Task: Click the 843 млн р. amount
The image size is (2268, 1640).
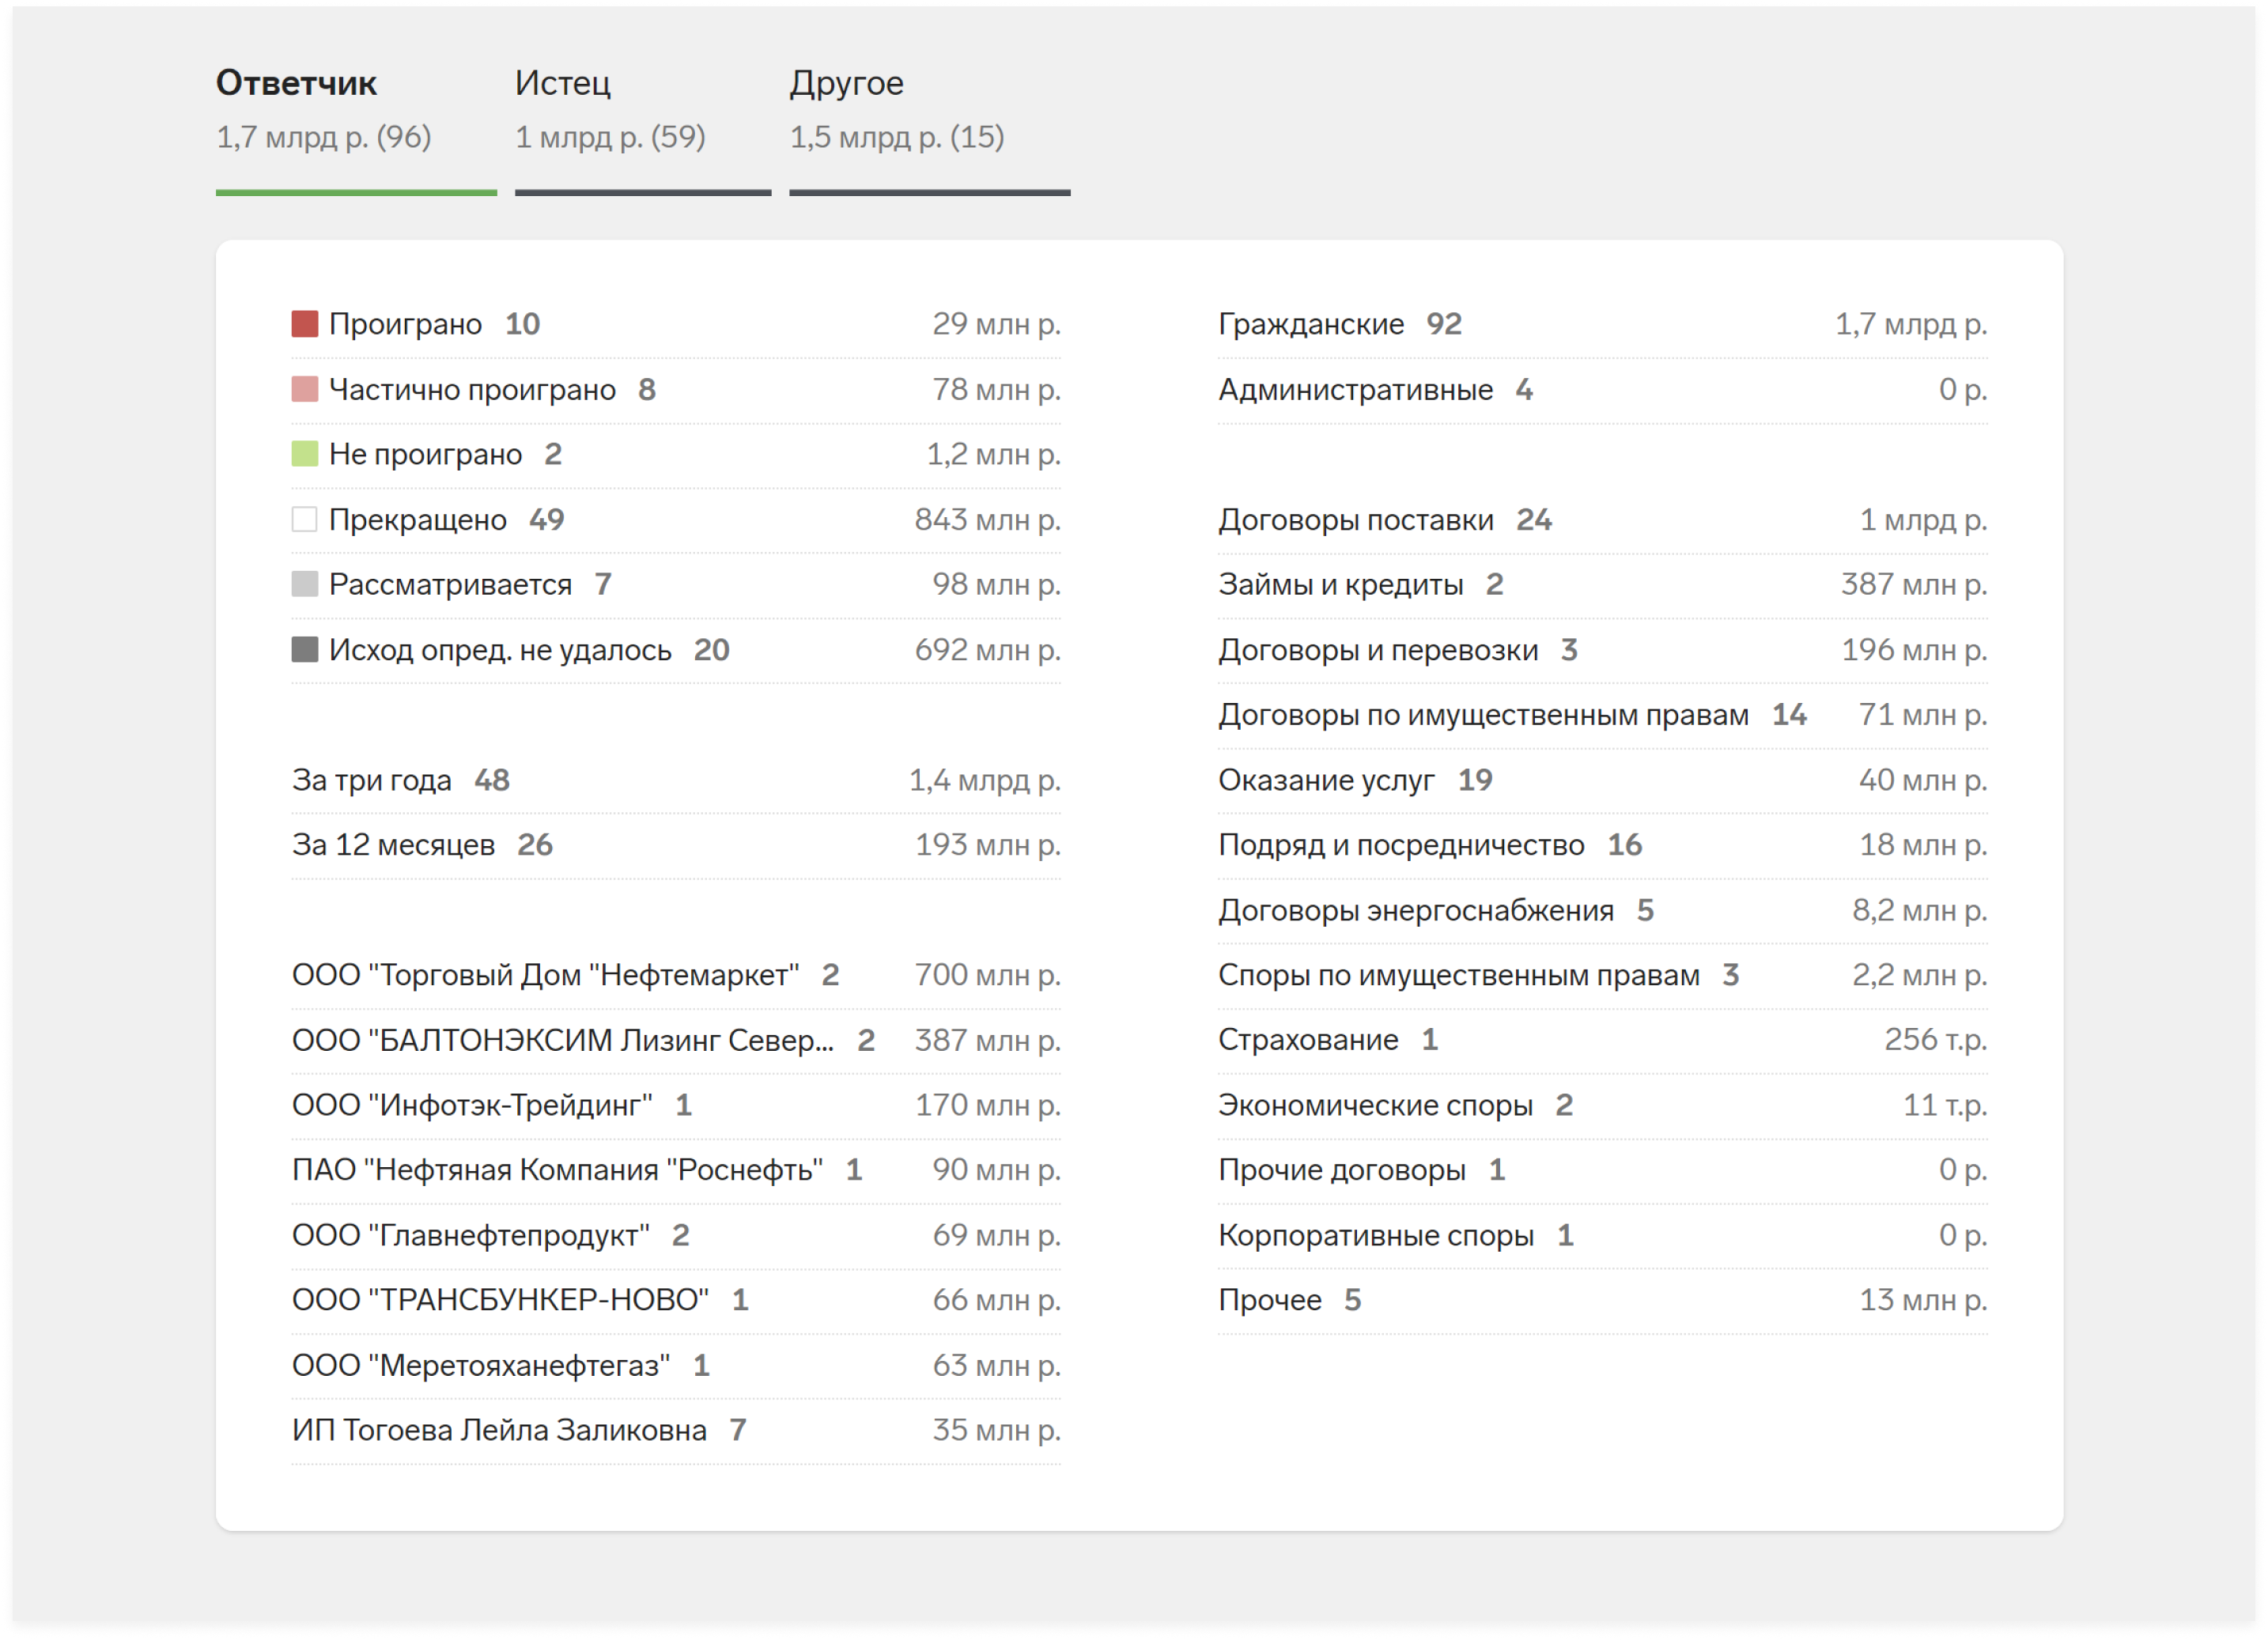Action: click(x=987, y=519)
